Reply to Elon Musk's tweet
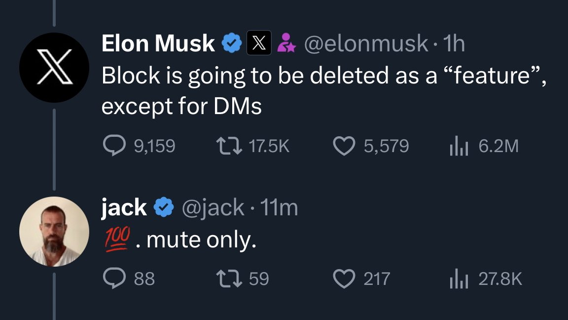 click(x=114, y=144)
